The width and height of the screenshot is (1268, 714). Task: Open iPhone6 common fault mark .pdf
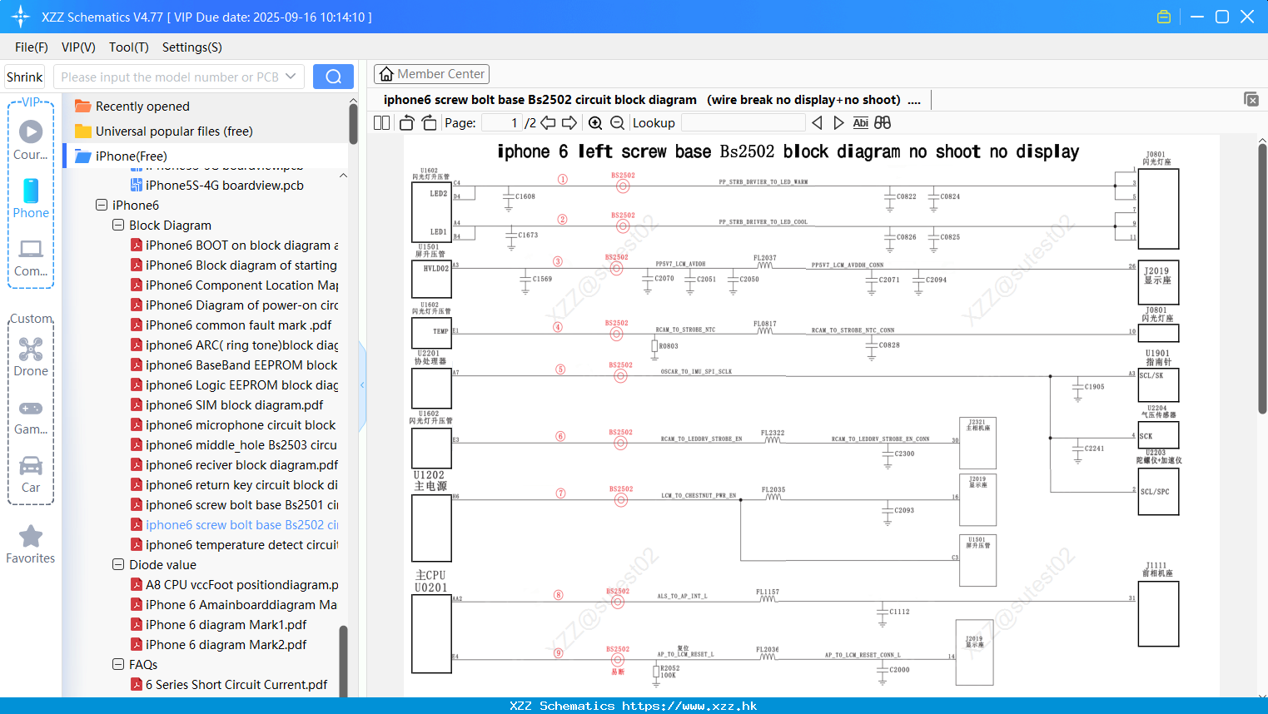[x=231, y=325]
